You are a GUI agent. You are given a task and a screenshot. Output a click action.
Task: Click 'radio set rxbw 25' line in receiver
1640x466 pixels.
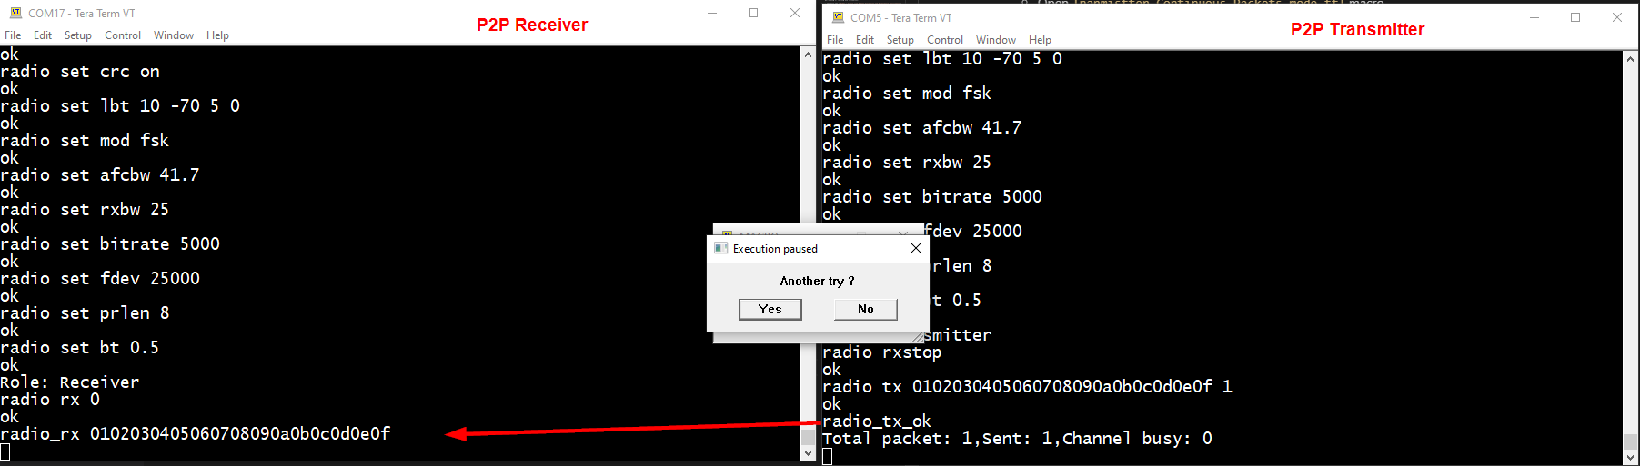point(85,210)
